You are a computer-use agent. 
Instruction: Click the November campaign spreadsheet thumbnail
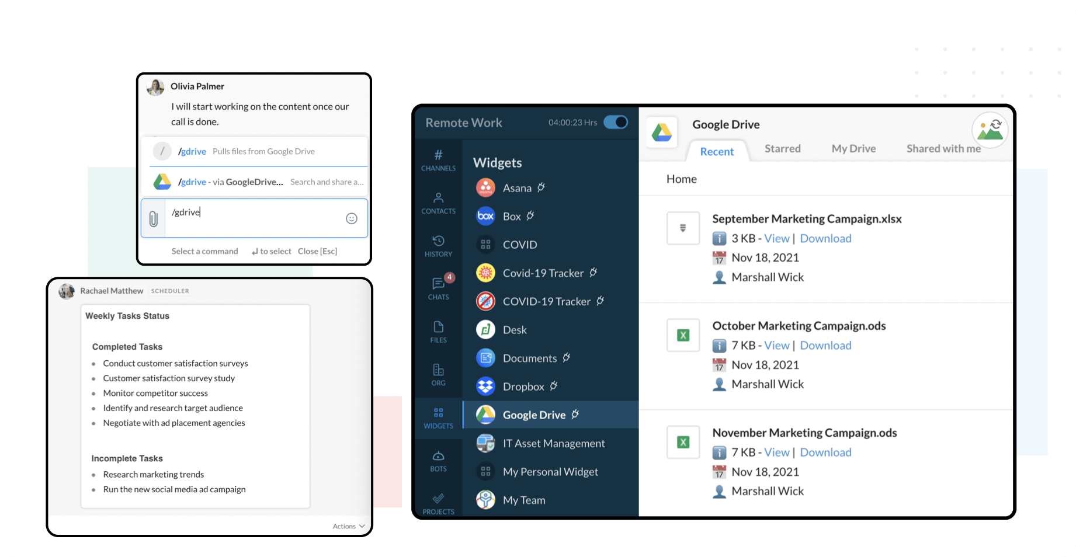click(x=683, y=442)
